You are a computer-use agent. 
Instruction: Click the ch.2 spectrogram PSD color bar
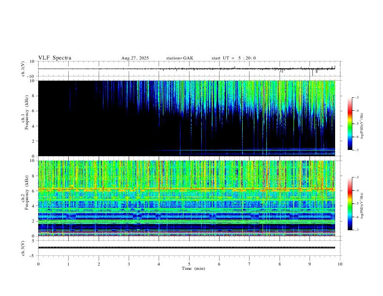pos(350,204)
